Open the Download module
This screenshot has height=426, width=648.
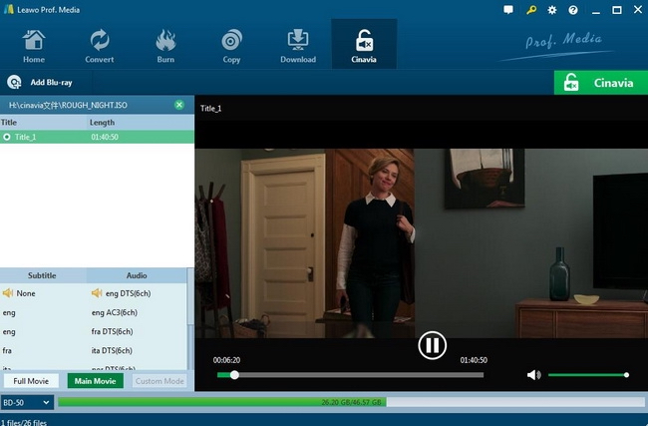298,46
